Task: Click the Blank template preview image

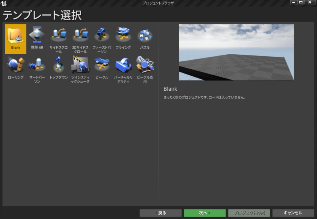Action: click(x=236, y=52)
